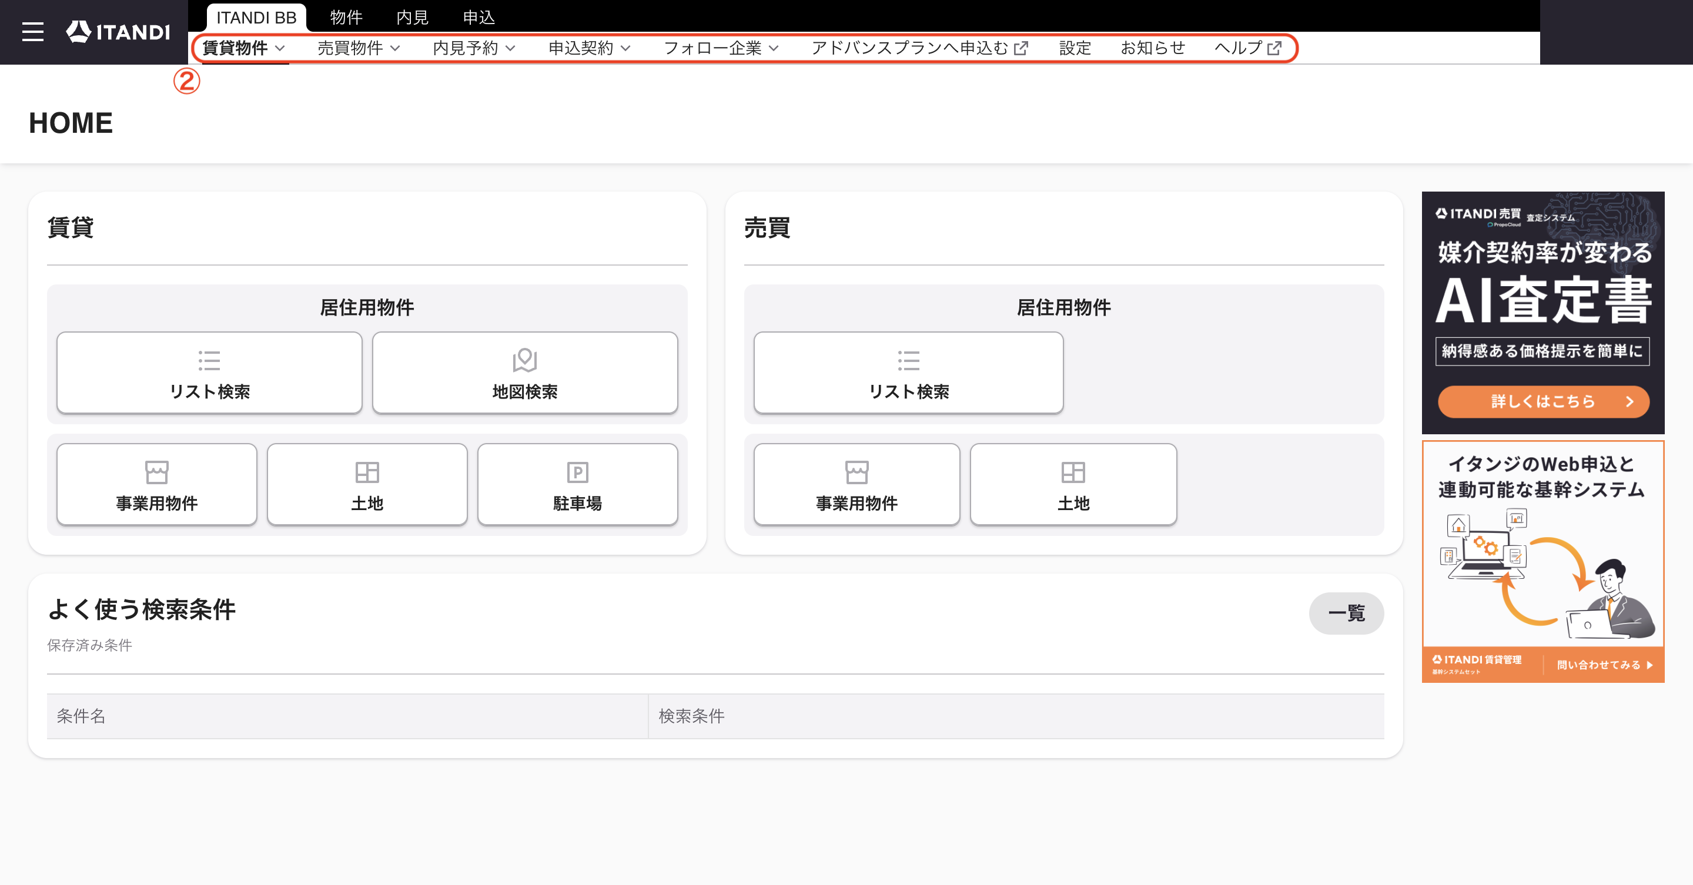
Task: Click 問い合わせてみる link in ad
Action: tap(1605, 665)
